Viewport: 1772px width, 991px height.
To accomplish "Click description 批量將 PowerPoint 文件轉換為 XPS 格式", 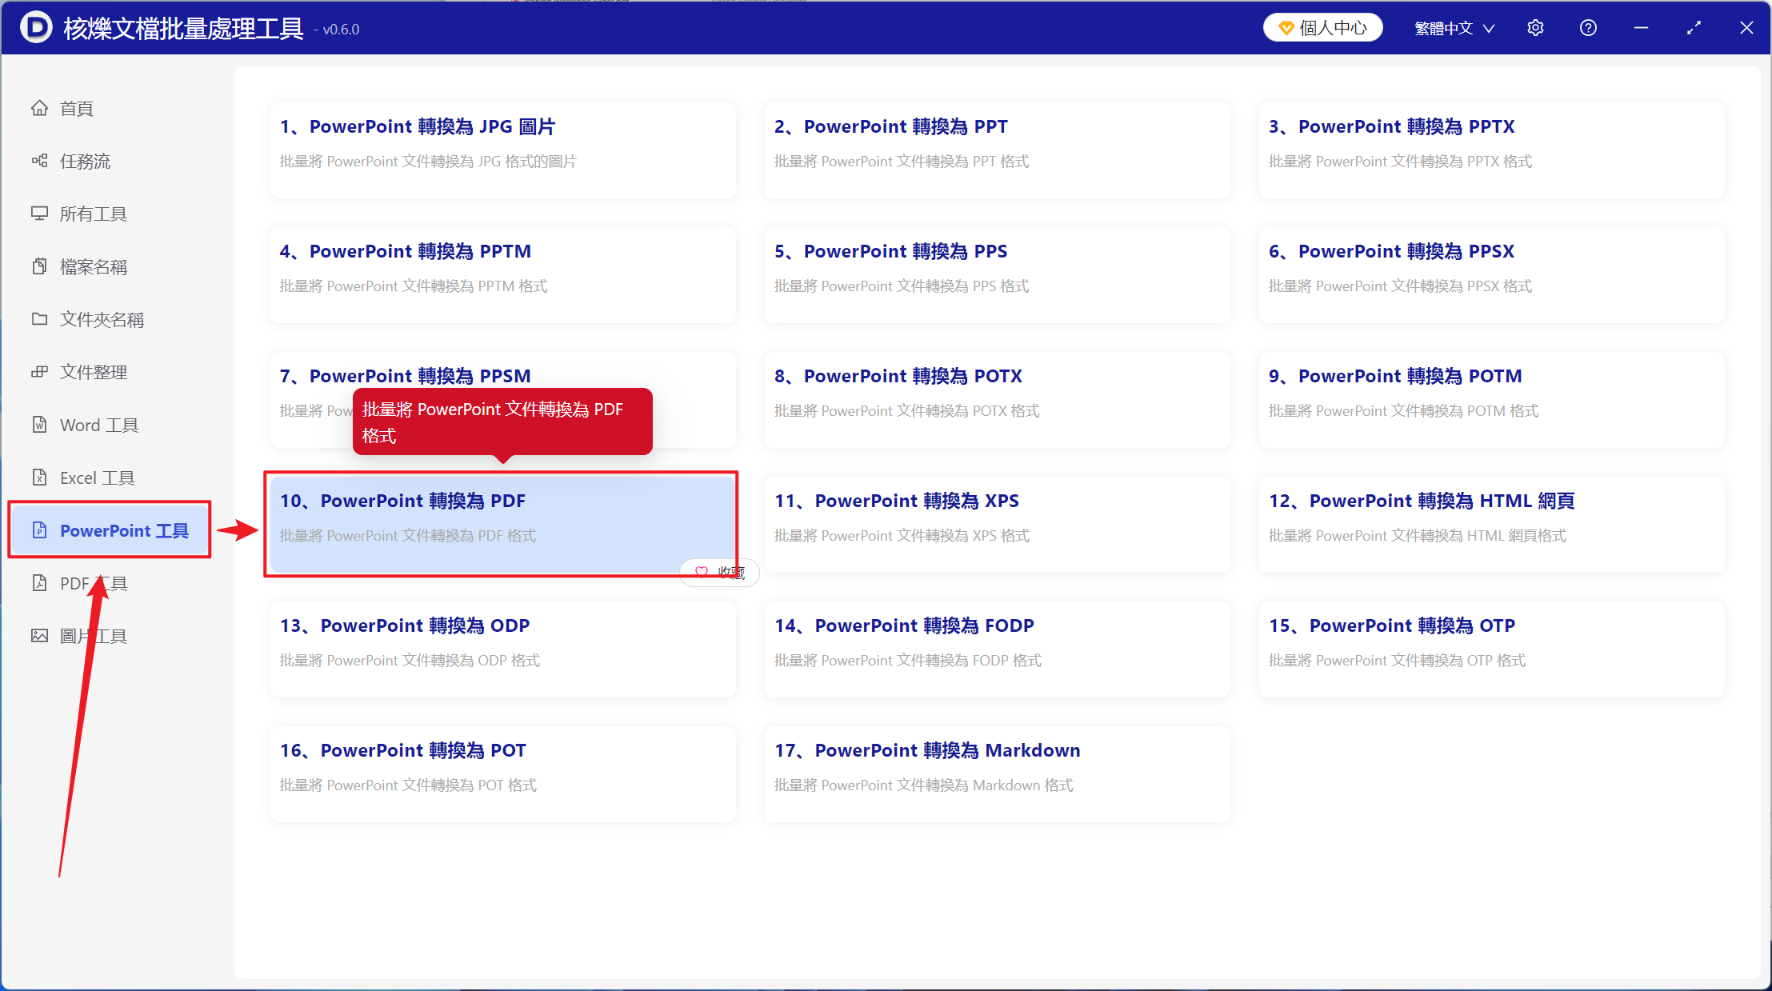I will pos(902,535).
